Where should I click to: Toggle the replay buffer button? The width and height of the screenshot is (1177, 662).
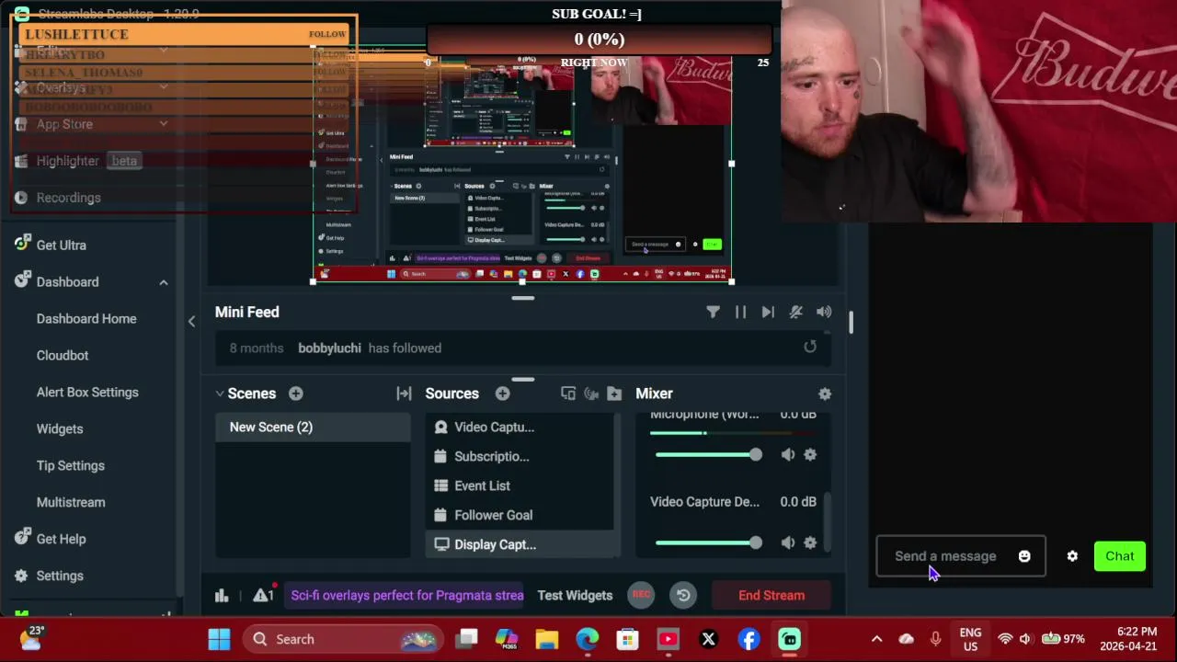tap(683, 595)
